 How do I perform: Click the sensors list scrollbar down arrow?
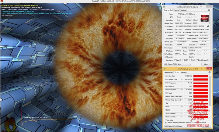pos(210,117)
